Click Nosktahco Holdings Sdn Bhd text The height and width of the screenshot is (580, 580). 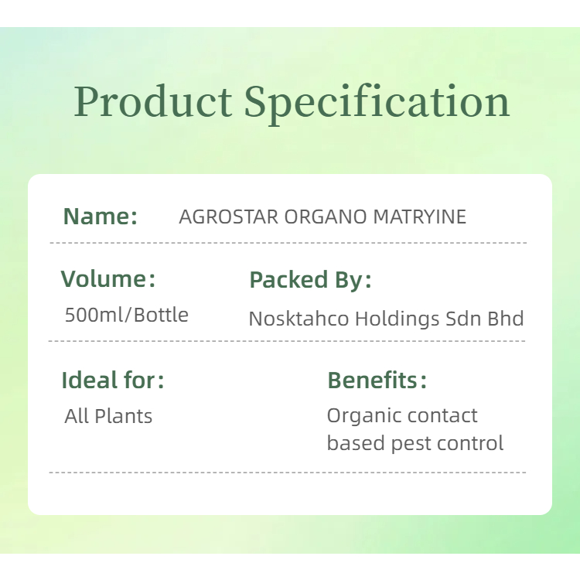pyautogui.click(x=386, y=319)
